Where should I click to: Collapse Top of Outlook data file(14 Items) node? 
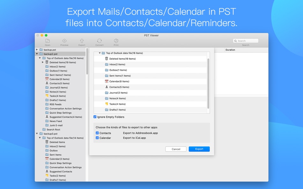click(40, 138)
